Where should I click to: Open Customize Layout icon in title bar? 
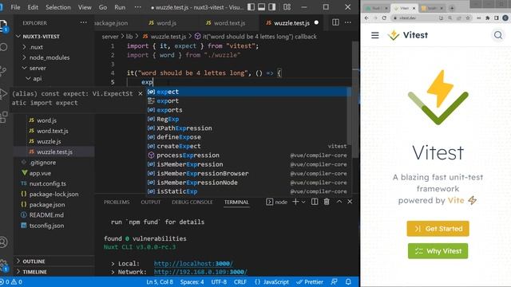coord(287,7)
